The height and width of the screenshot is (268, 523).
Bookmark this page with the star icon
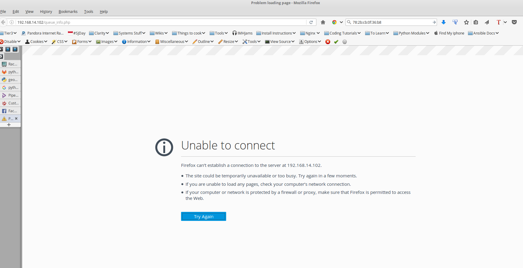point(466,22)
